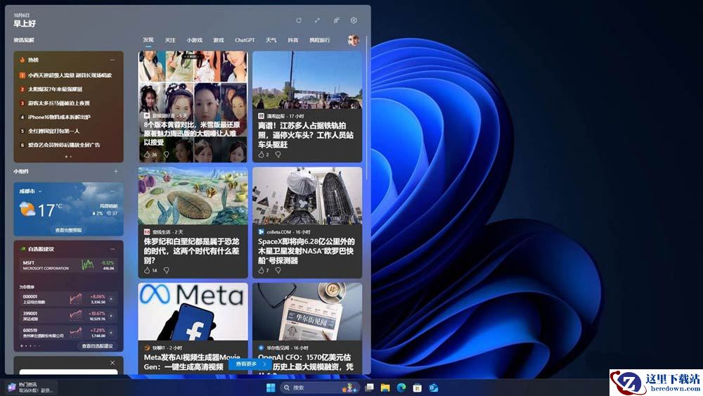Open the 侏罗纪 ocean creatures illustration
This screenshot has height=396, width=703.
[193, 196]
